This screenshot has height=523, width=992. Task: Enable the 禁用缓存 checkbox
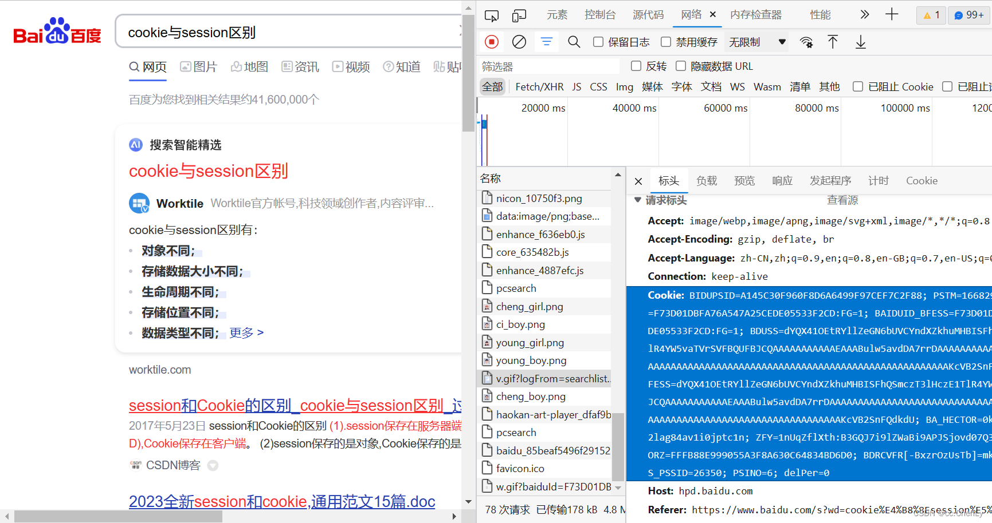(x=665, y=42)
